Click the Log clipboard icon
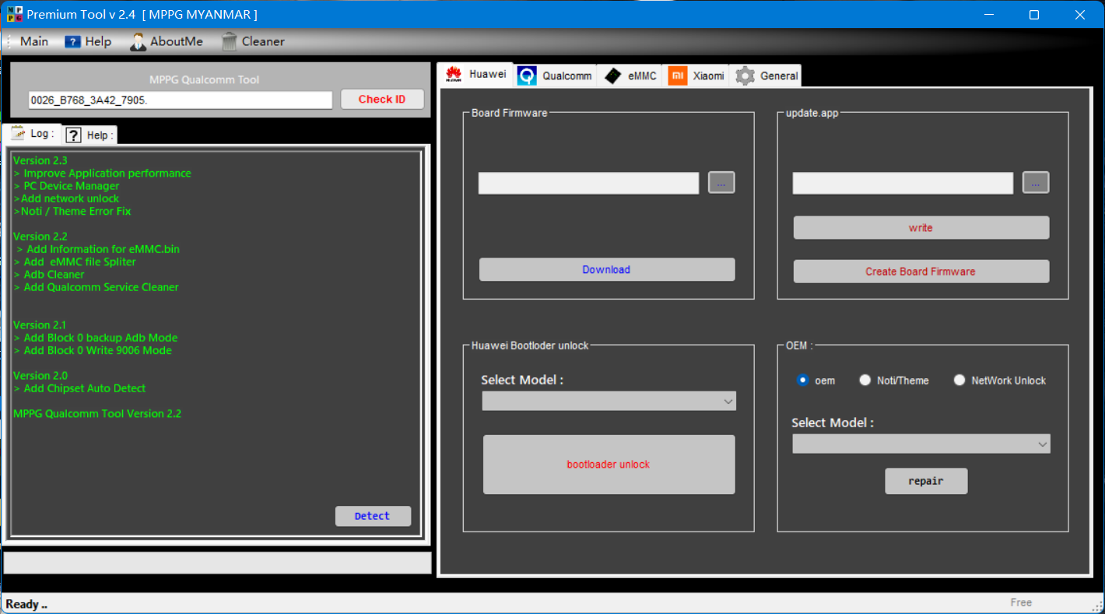This screenshot has height=614, width=1105. coord(17,133)
